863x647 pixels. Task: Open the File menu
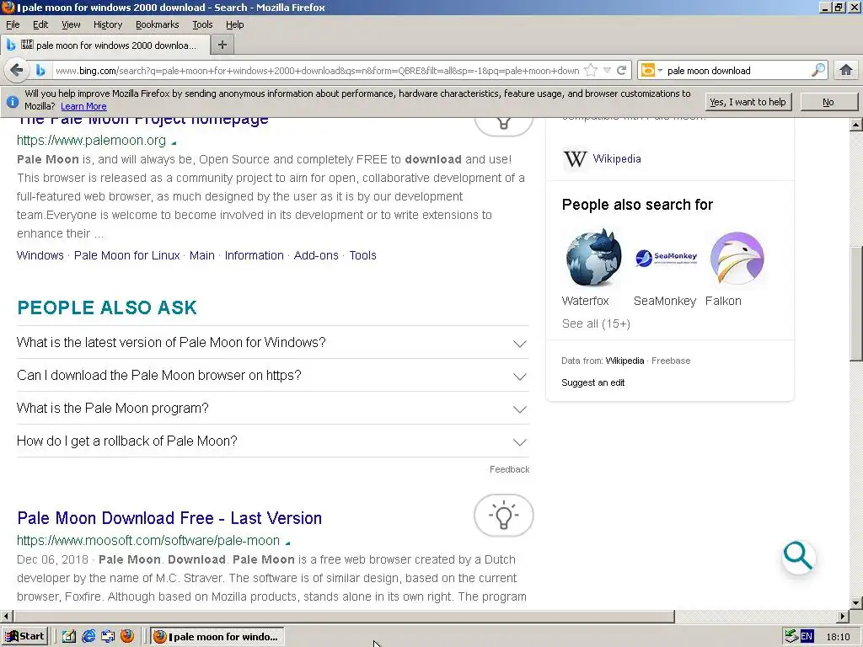point(13,24)
